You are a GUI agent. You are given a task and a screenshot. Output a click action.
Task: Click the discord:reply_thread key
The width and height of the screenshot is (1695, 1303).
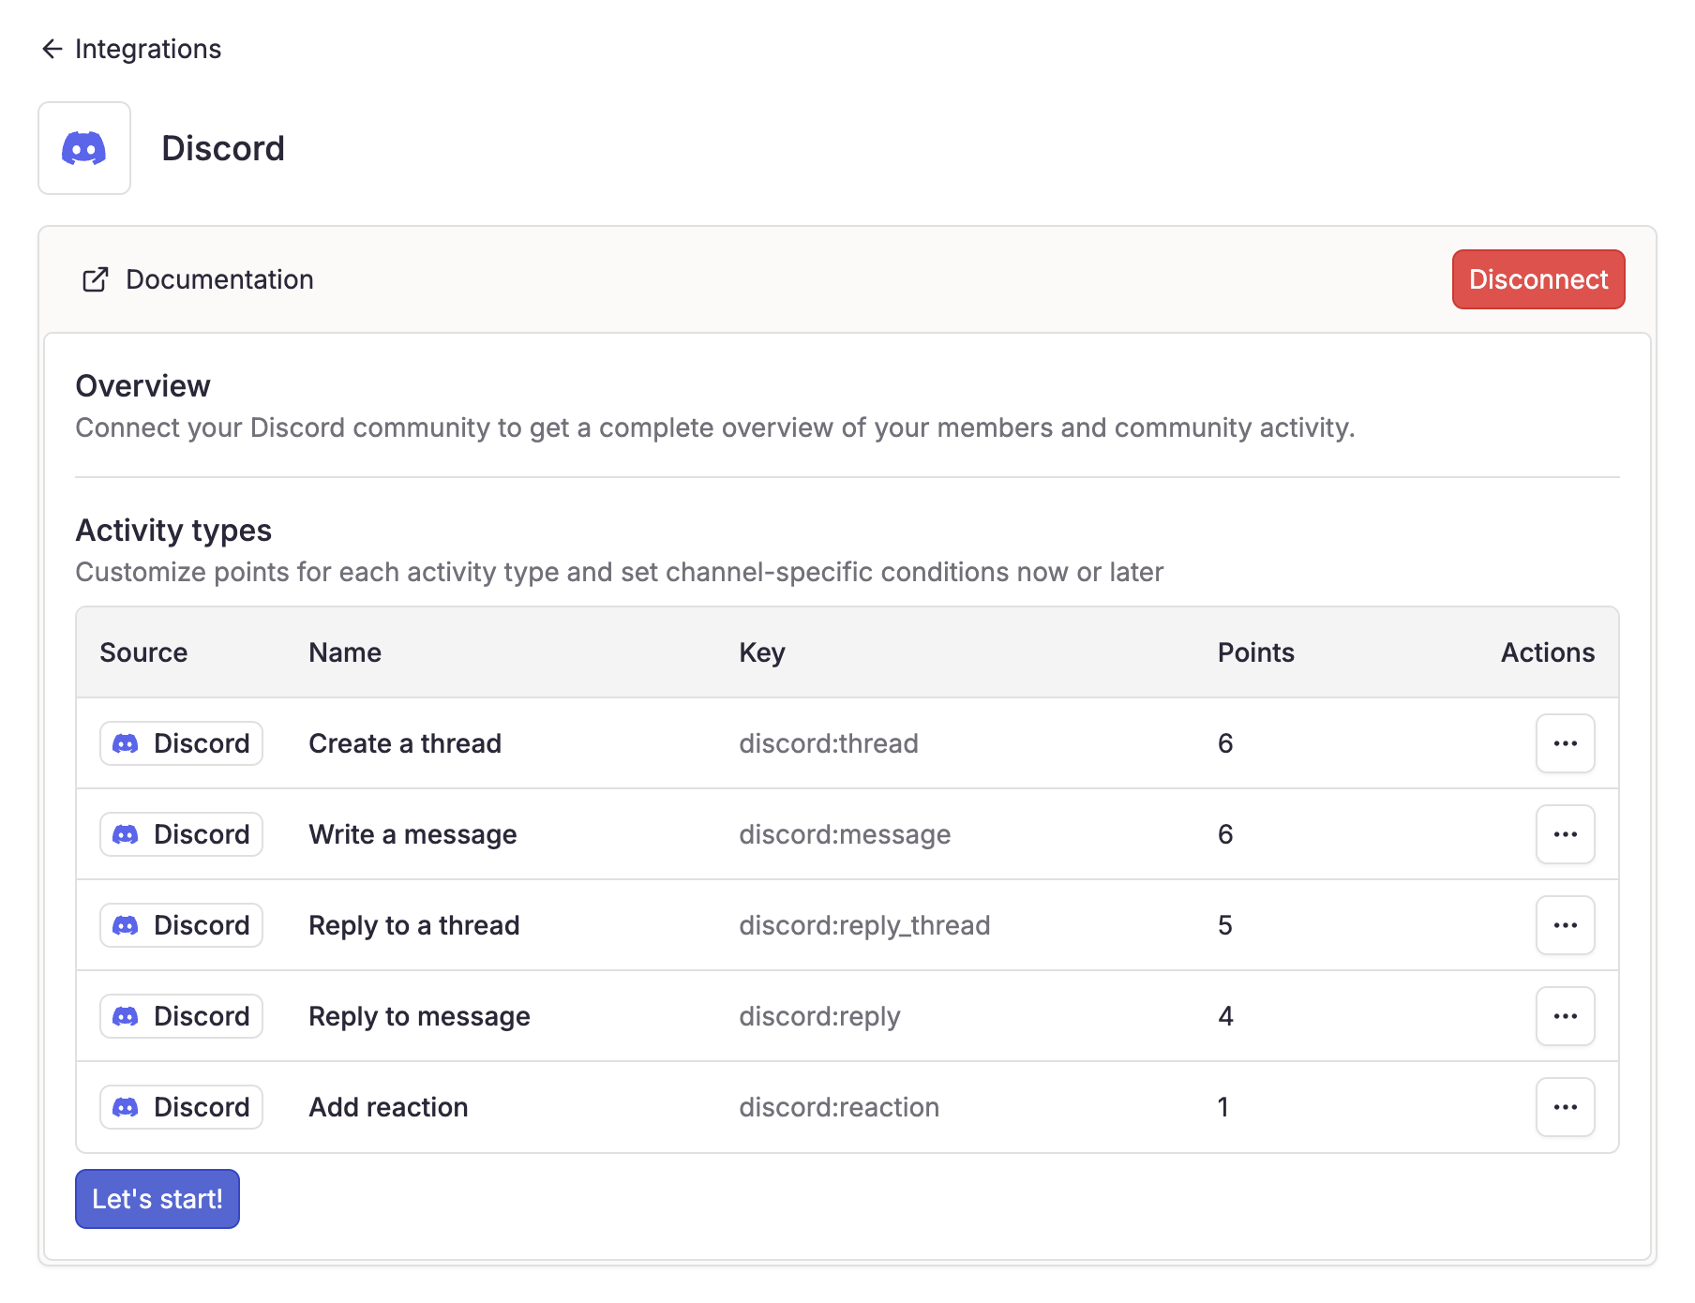coord(864,925)
